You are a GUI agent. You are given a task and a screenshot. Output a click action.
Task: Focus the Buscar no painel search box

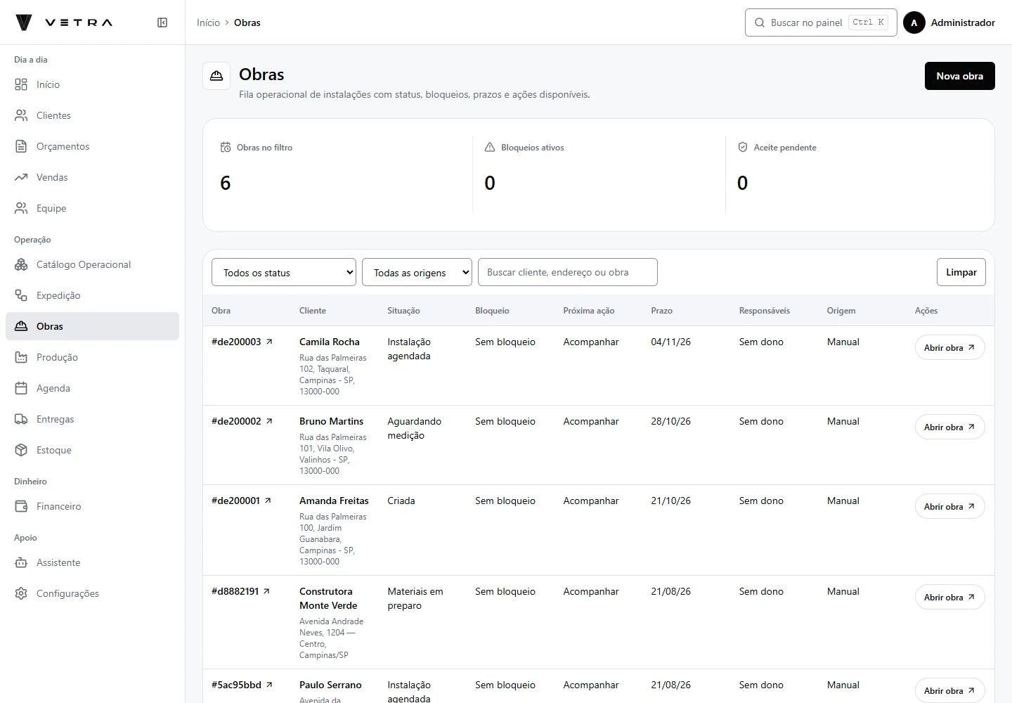click(821, 22)
